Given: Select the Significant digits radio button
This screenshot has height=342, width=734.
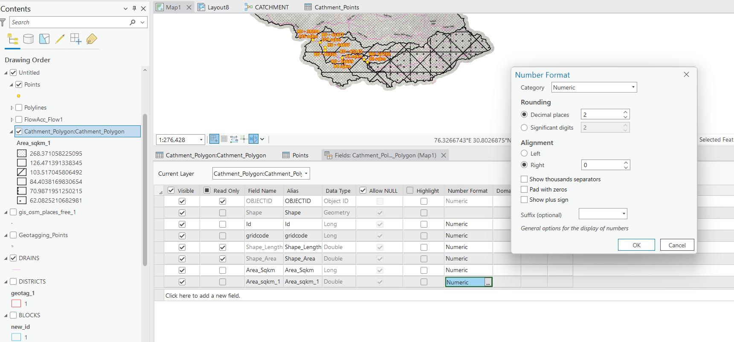Looking at the screenshot, I should 524,128.
